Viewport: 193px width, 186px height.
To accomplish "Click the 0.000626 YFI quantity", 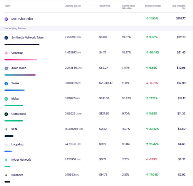I will 73,83.
